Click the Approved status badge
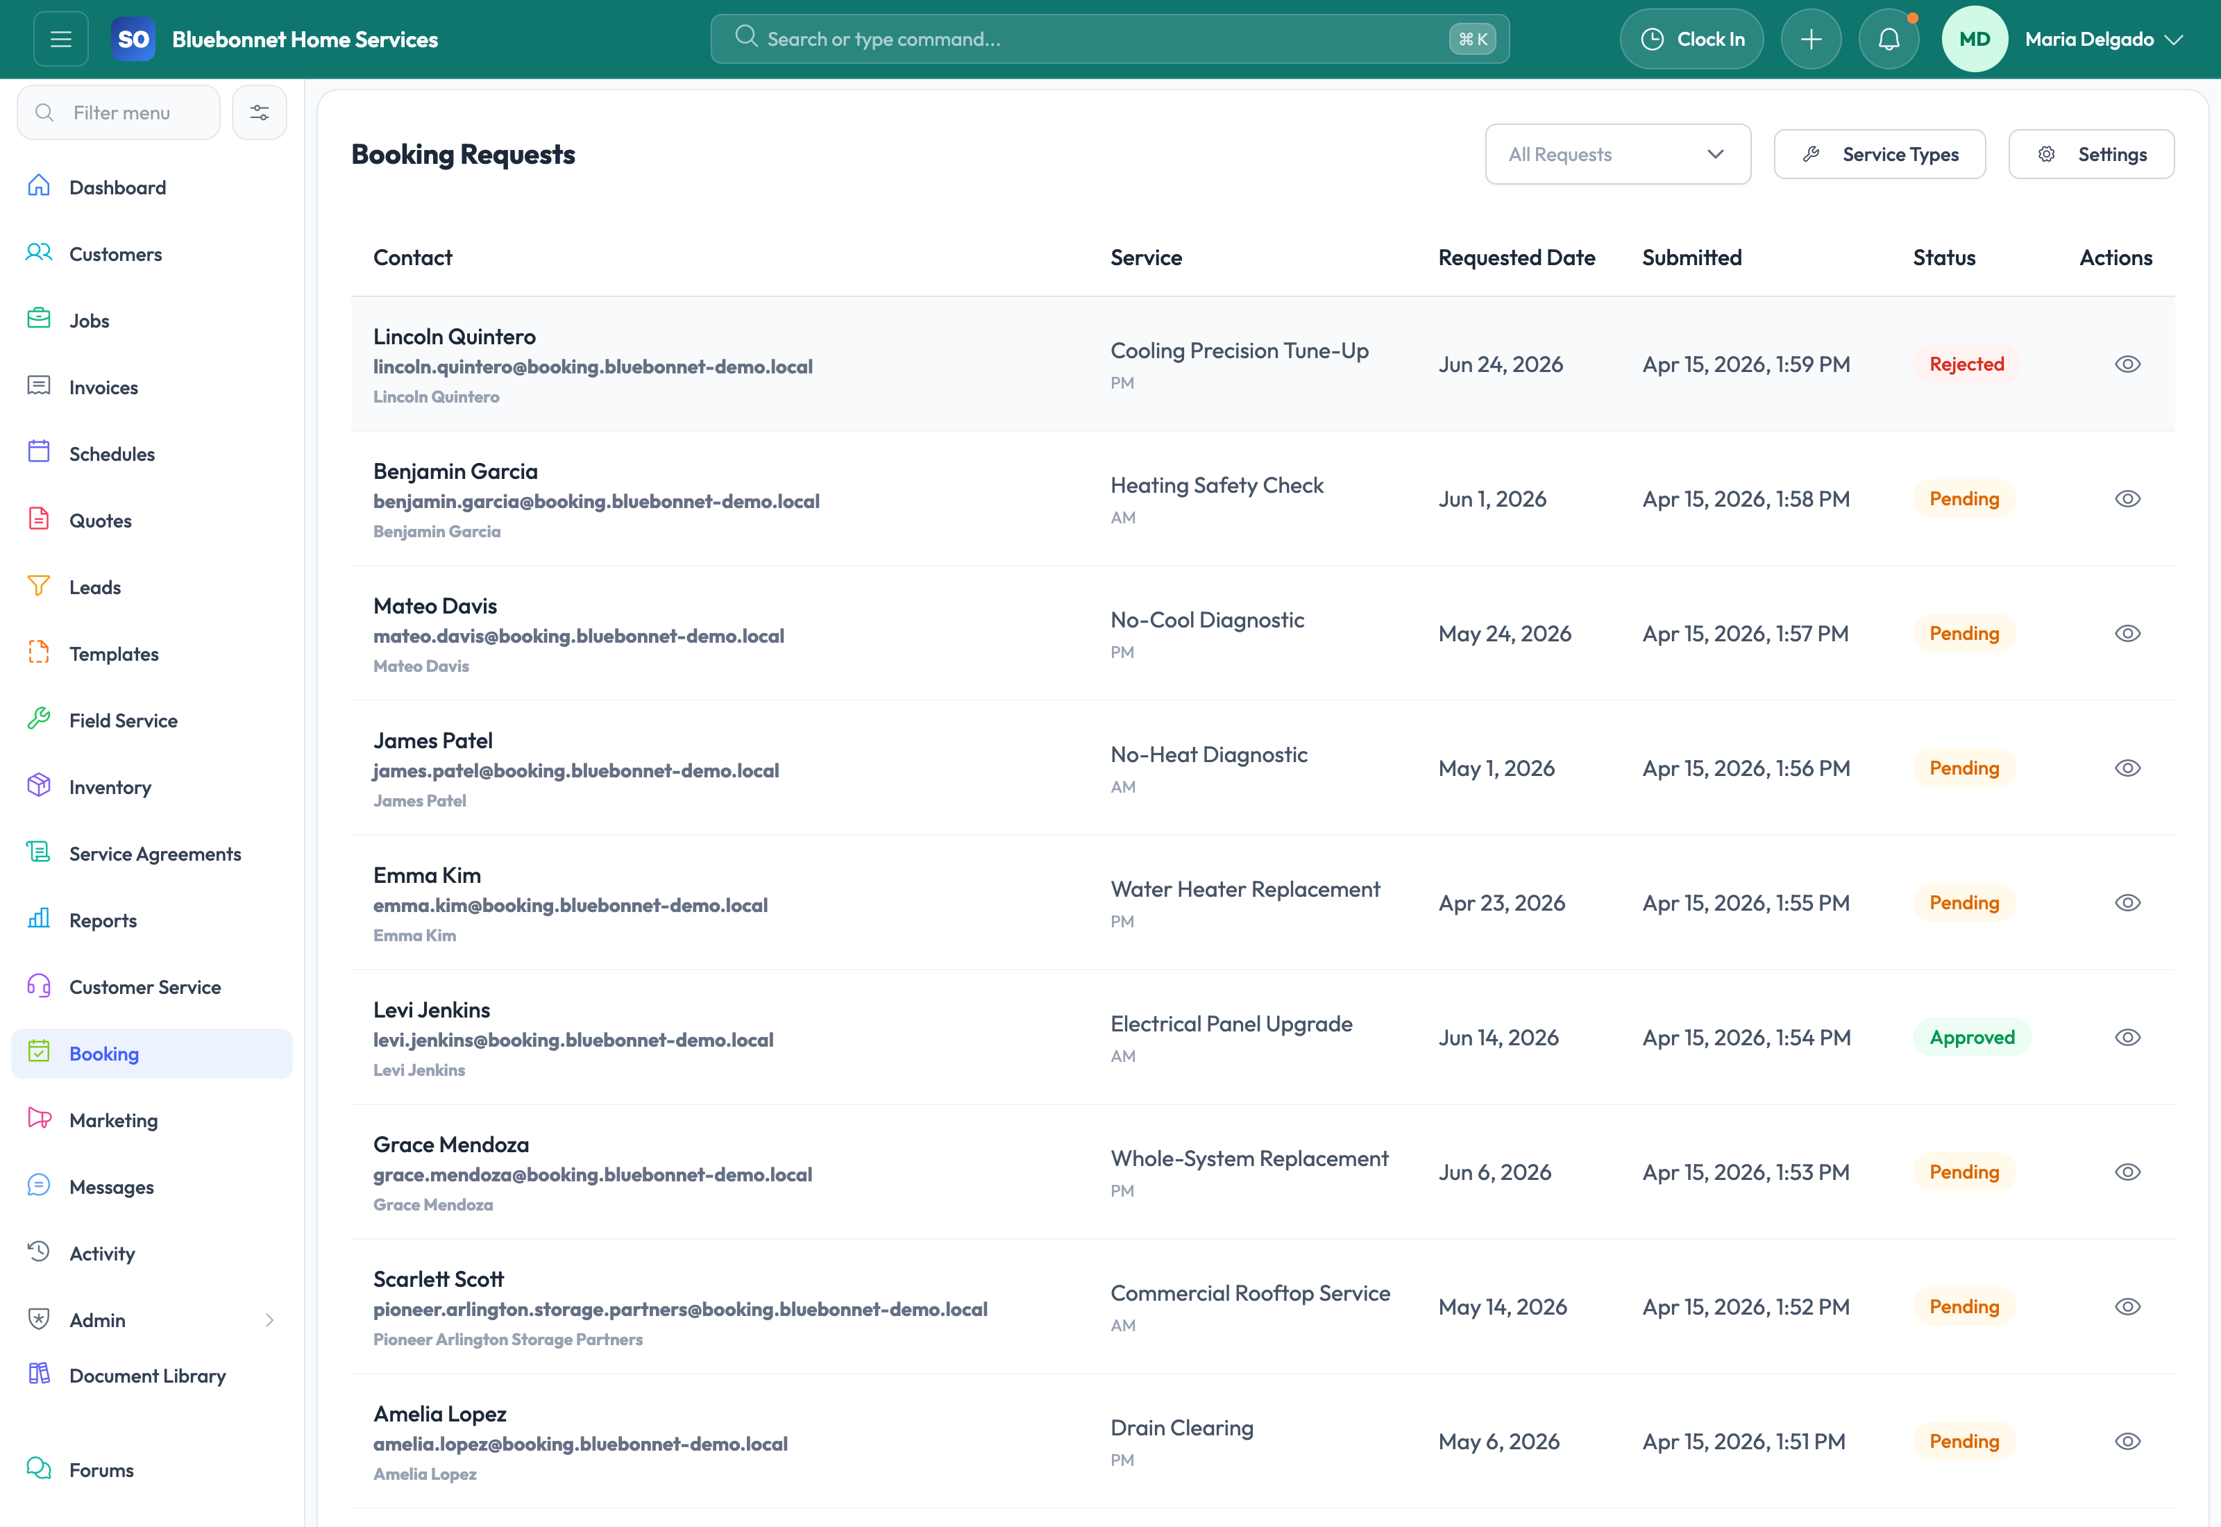The height and width of the screenshot is (1527, 2221). pos(1971,1037)
